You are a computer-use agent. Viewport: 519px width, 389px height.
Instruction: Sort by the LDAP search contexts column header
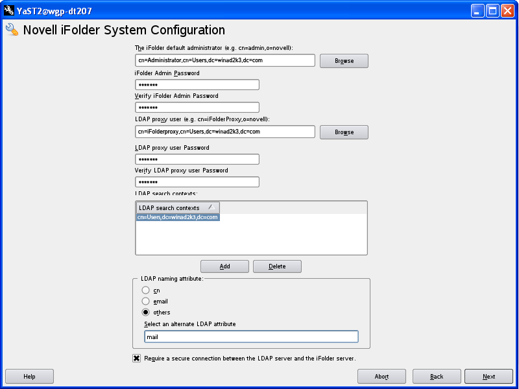coord(178,207)
